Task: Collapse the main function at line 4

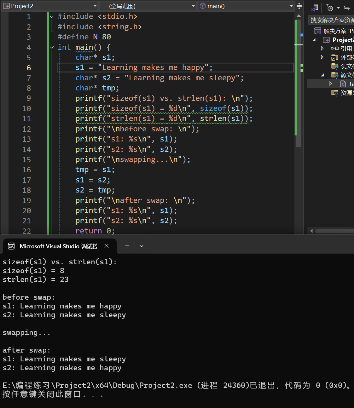Action: (x=52, y=47)
